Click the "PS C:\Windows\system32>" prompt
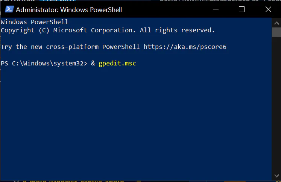Image resolution: width=281 pixels, height=182 pixels. 44,64
